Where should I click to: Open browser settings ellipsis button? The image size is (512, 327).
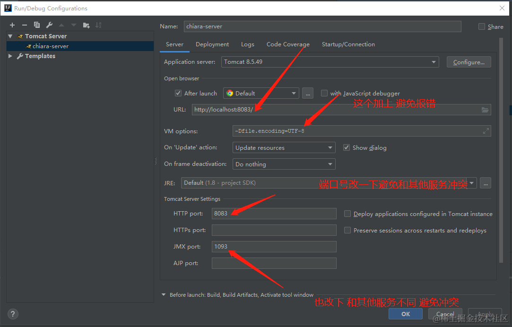coord(308,94)
